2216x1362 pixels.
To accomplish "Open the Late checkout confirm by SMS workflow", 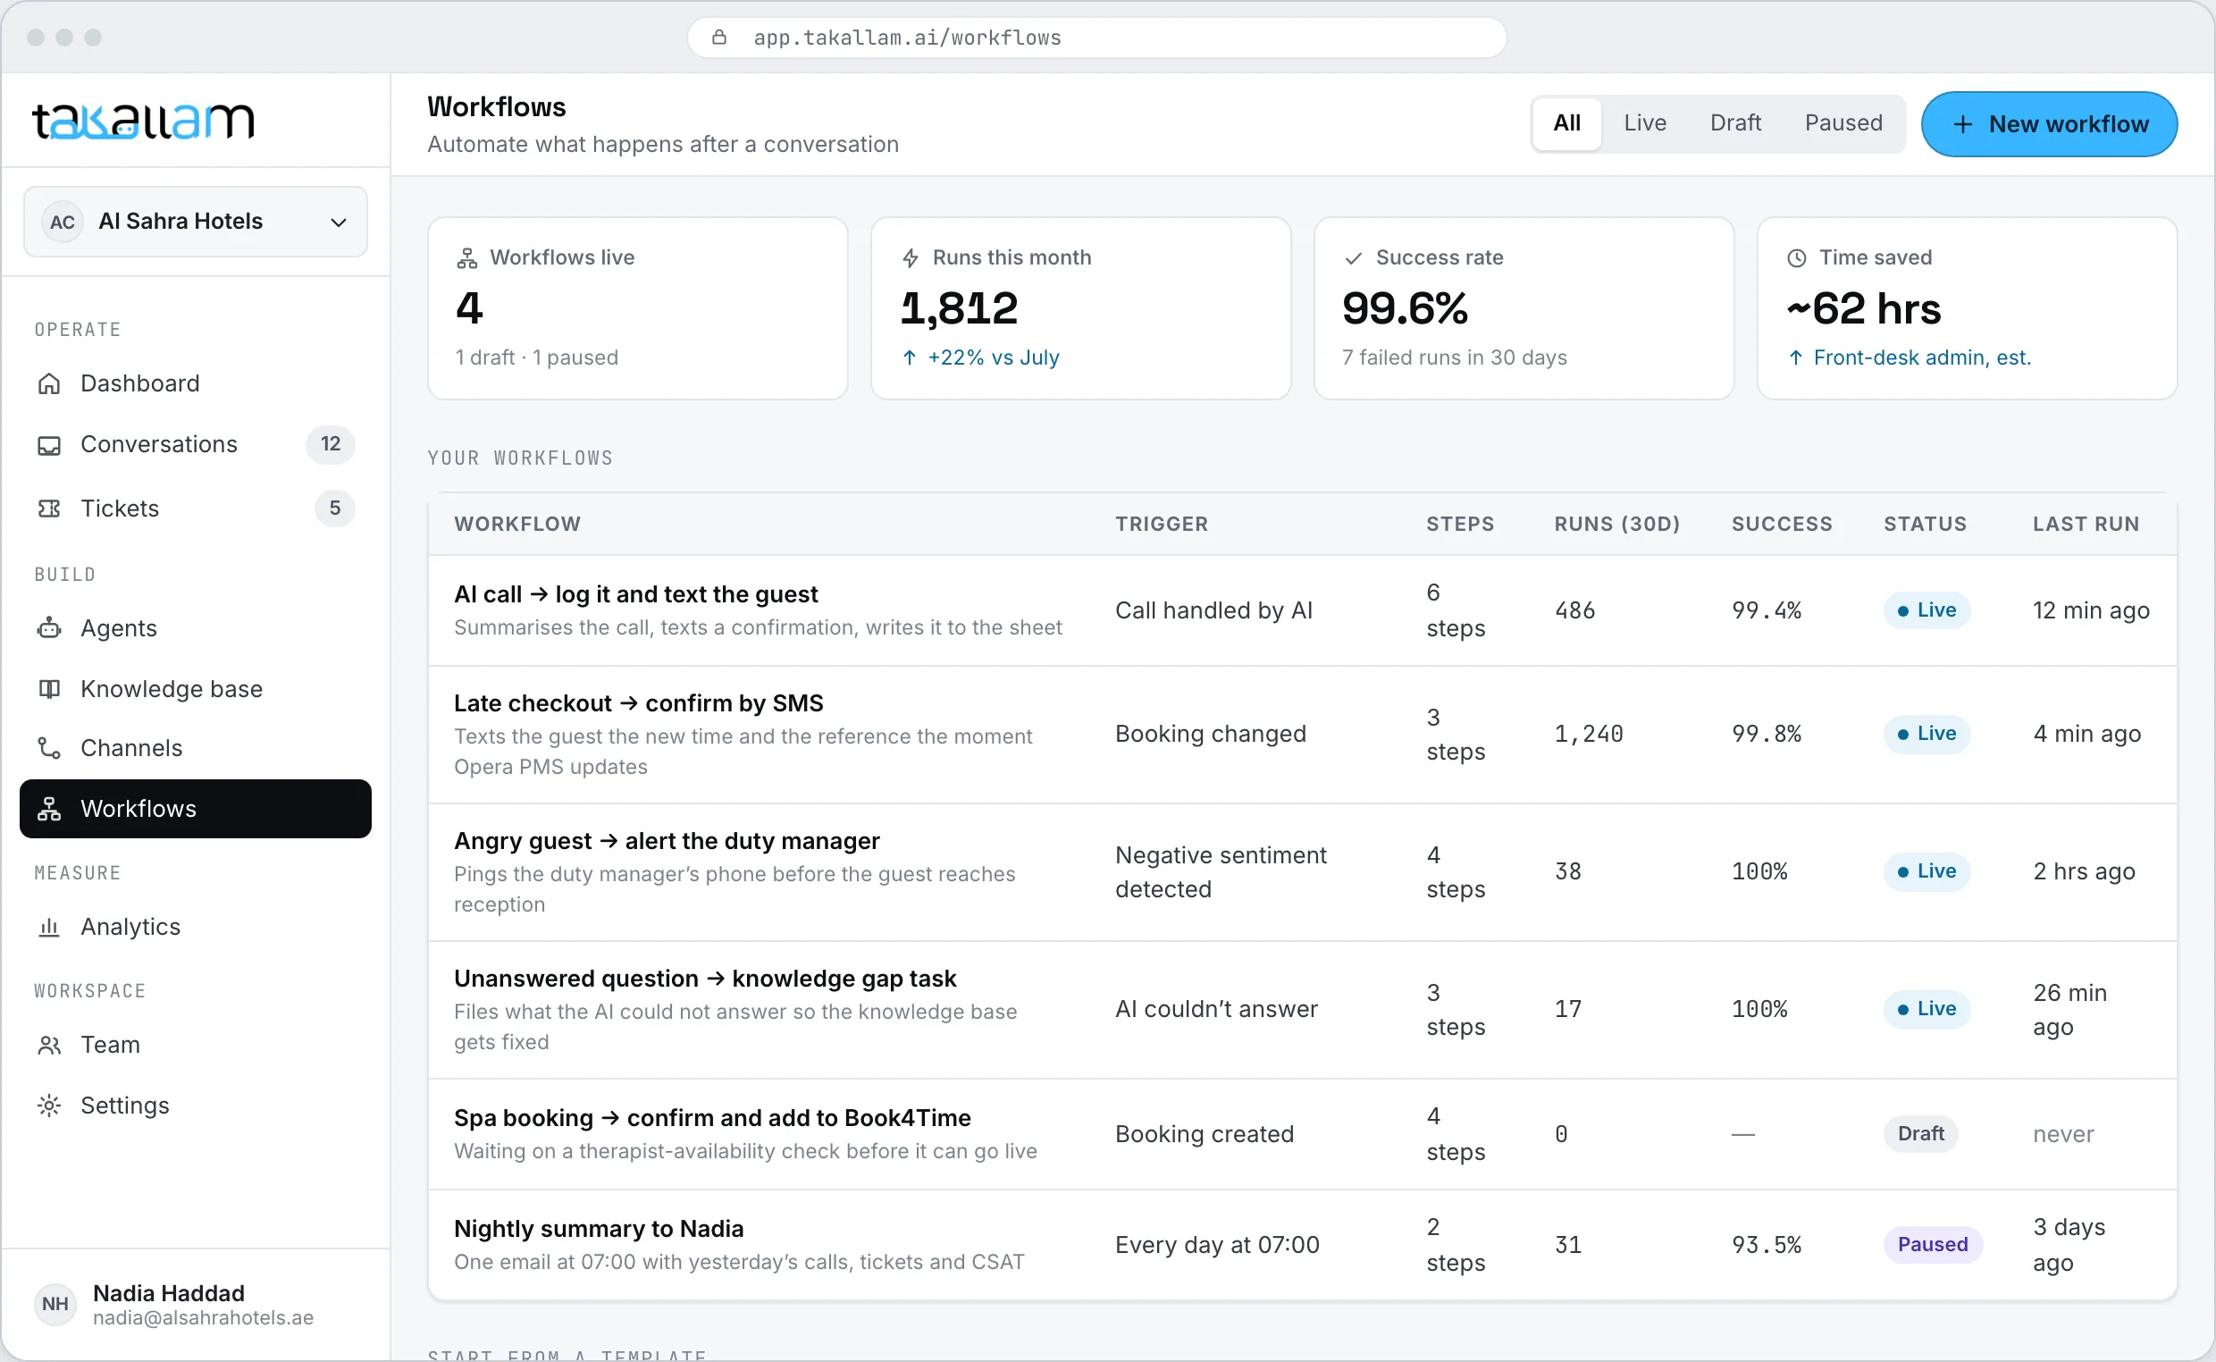I will coord(1302,735).
